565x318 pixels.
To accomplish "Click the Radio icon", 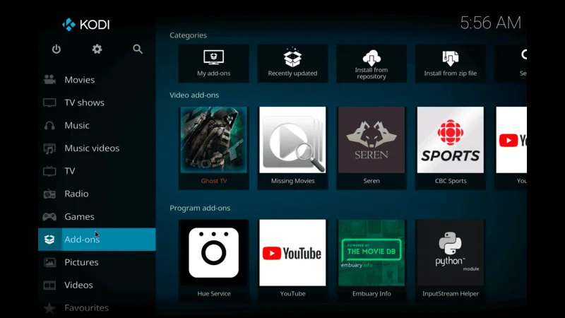I will pos(49,194).
